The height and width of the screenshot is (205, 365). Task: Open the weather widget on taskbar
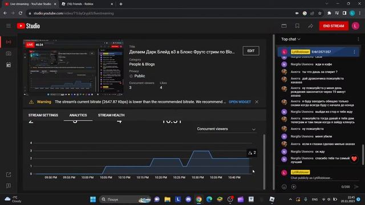13,199
